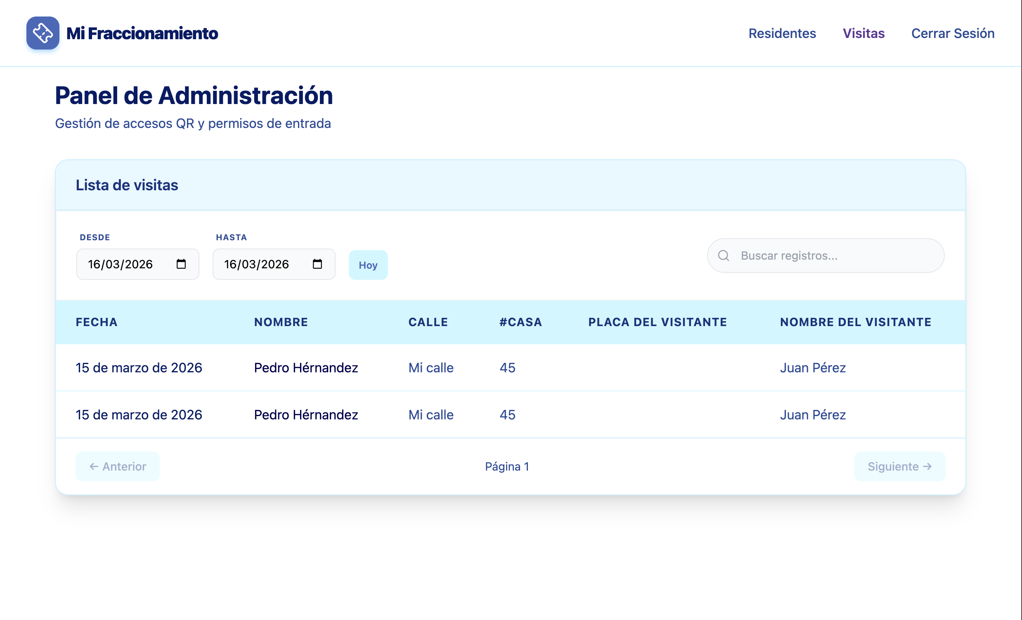
Task: Open the Hasta calendar picker icon
Action: [x=317, y=264]
